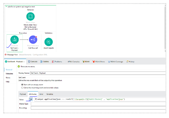Viewport: 169px width, 118px height.
Task: Select Start with an empty event
Action: pos(22,85)
